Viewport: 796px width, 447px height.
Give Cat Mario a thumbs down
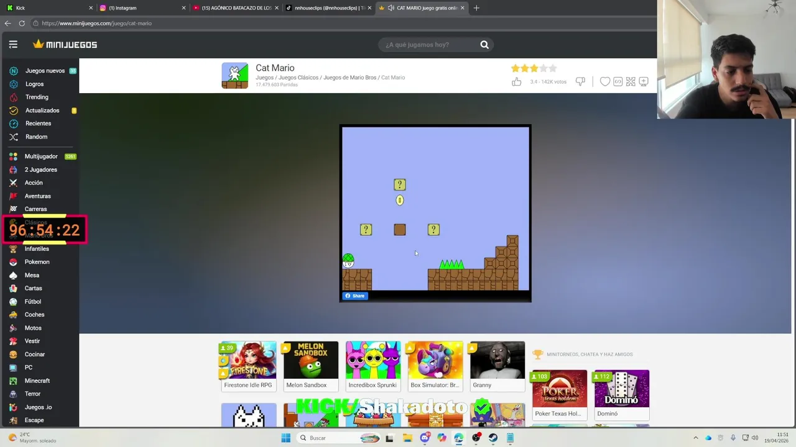coord(580,81)
